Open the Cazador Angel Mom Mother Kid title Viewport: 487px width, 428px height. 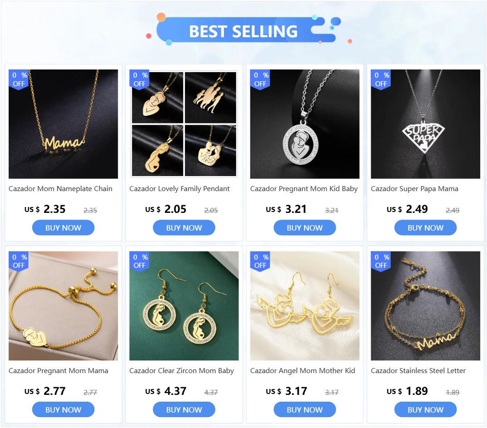(303, 370)
